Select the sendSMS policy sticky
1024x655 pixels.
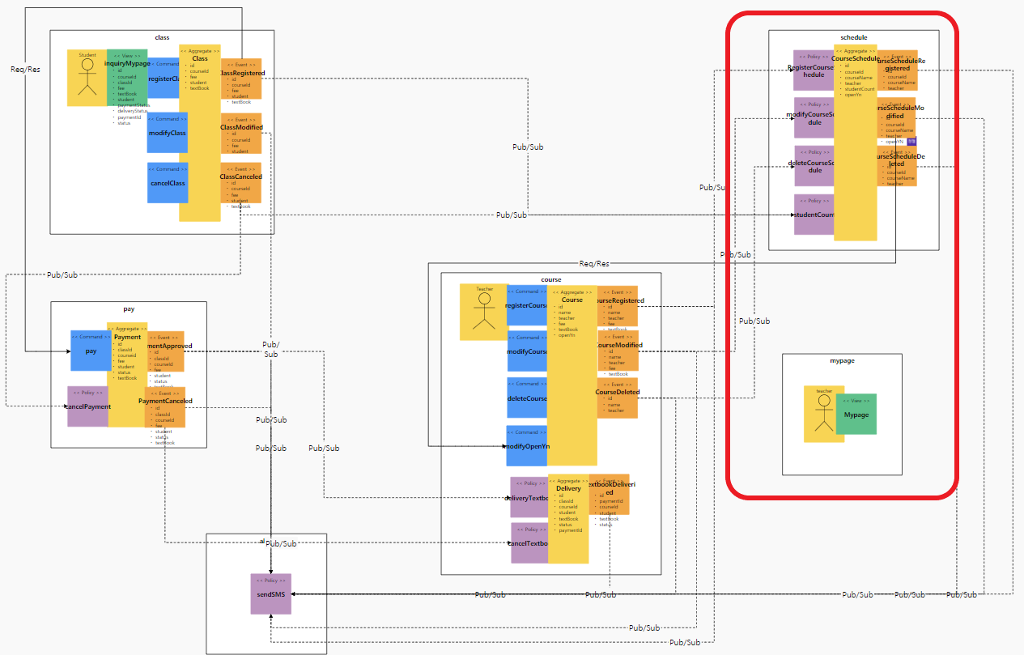coord(270,594)
